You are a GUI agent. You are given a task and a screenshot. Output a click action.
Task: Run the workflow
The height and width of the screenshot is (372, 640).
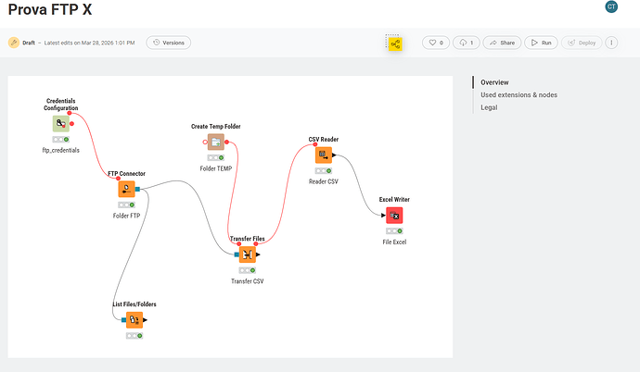[541, 43]
